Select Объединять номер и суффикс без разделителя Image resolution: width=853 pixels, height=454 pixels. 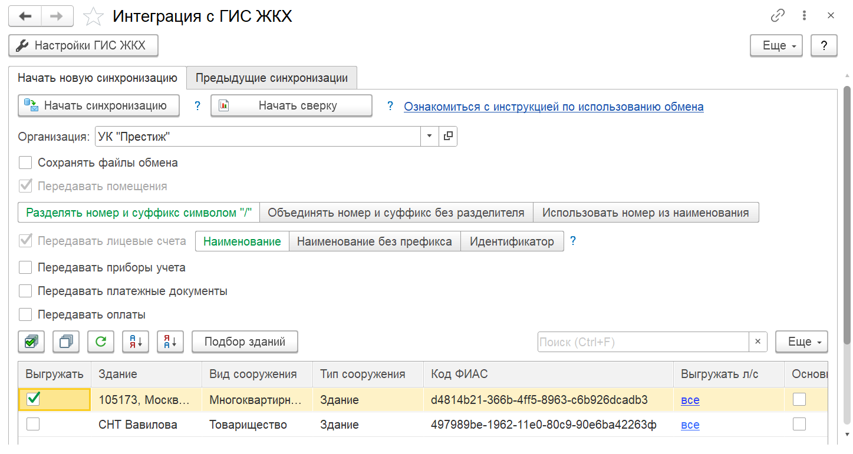396,213
